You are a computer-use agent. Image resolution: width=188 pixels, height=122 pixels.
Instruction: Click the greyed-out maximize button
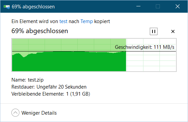(x=158, y=6)
